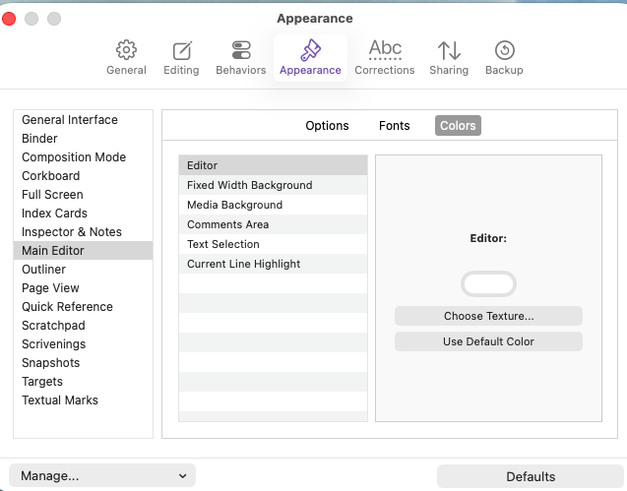Select Scratchpad in the sidebar

83,325
